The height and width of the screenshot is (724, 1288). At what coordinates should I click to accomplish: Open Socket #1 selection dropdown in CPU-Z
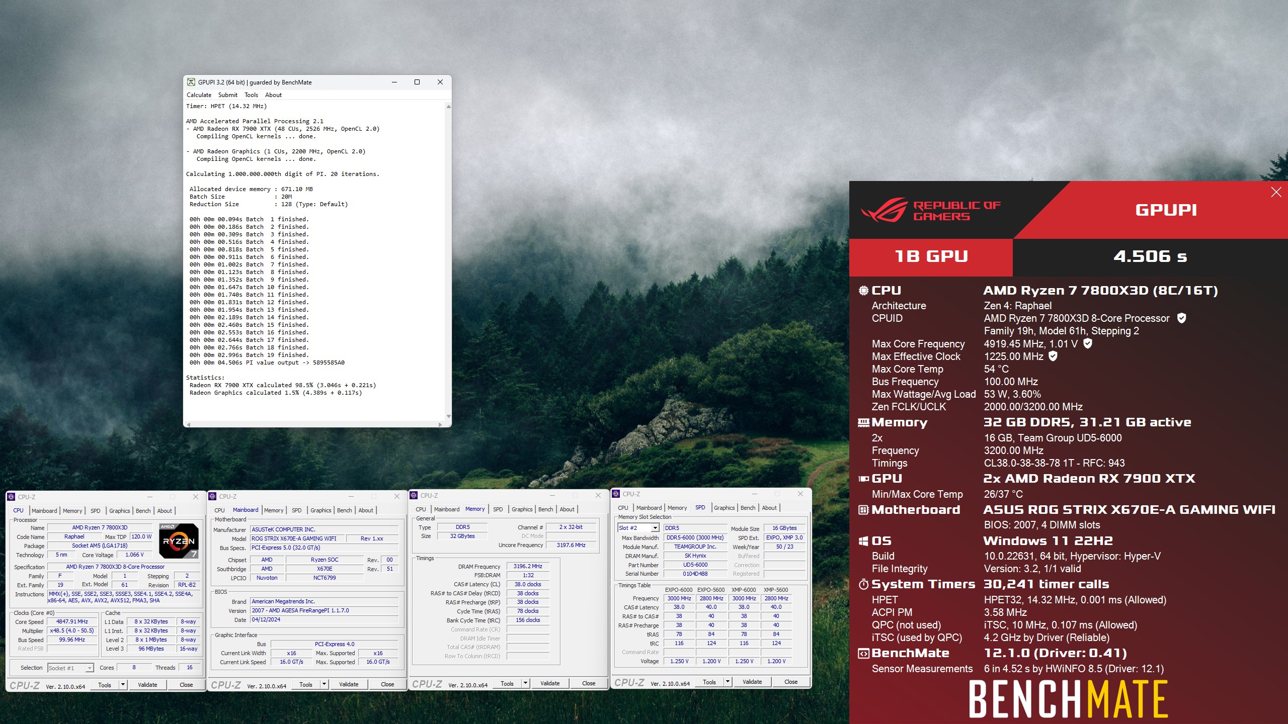pyautogui.click(x=71, y=668)
